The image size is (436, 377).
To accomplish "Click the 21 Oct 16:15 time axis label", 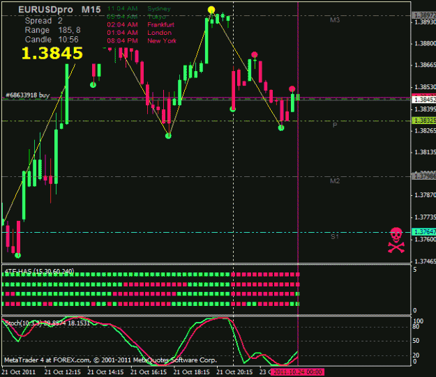I will (x=149, y=372).
